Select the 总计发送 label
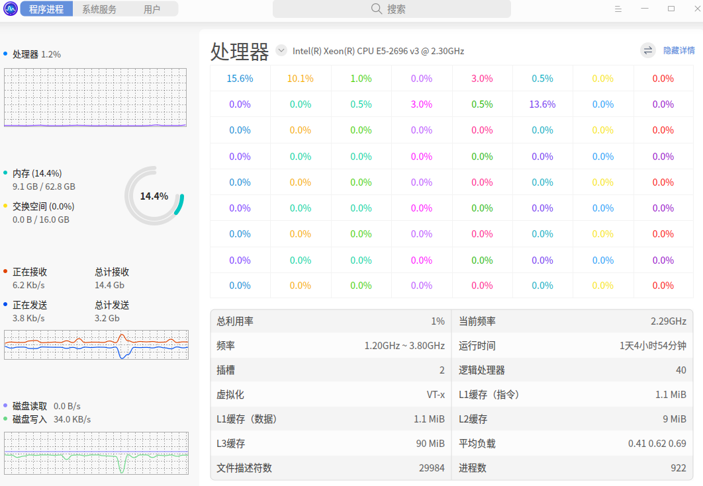 (112, 305)
